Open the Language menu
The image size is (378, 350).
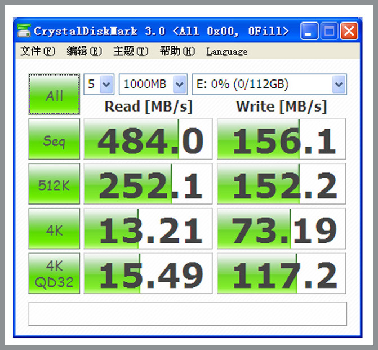(227, 52)
